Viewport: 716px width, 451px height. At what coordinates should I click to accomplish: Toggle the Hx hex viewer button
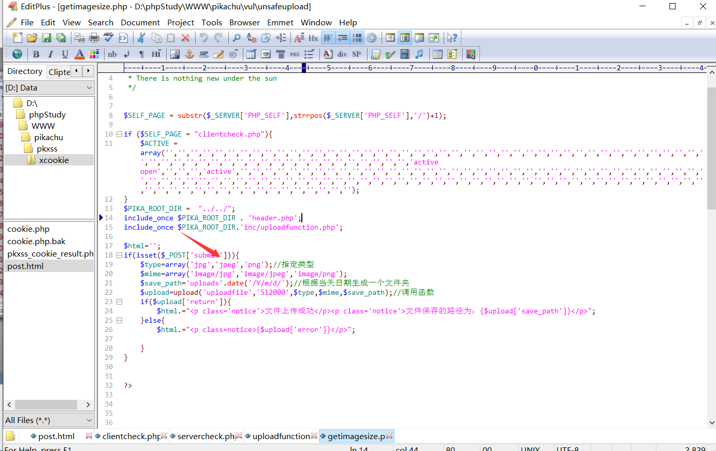point(313,38)
